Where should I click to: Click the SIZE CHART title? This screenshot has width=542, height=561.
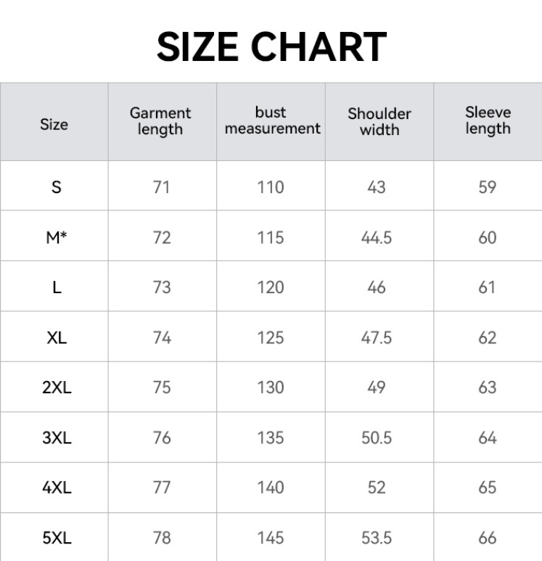tap(271, 48)
